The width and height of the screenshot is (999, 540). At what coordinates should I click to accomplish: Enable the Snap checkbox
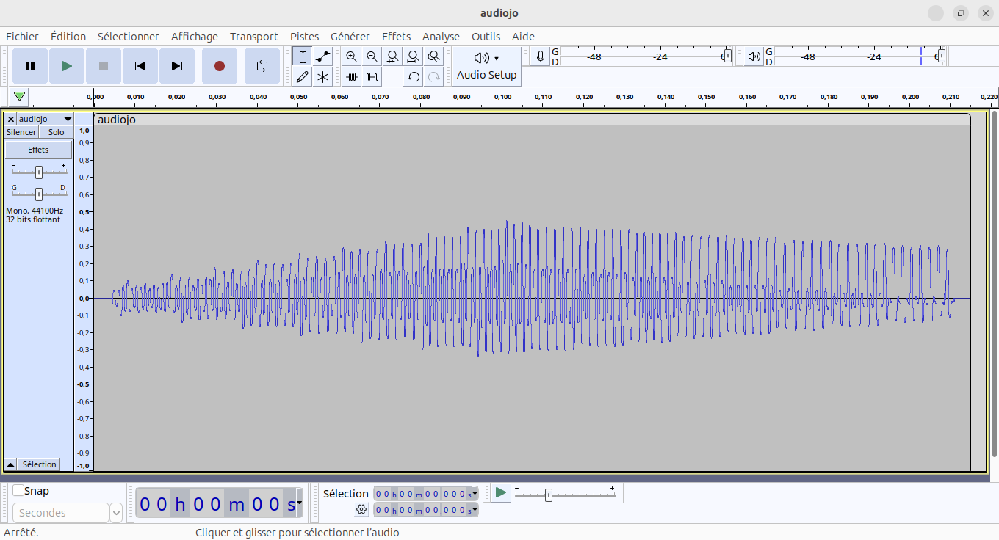pos(18,491)
